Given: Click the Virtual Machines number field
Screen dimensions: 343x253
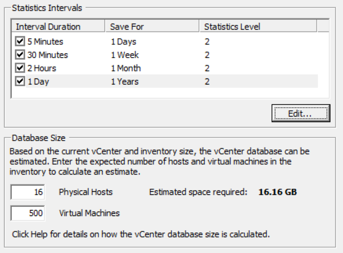Looking at the screenshot, I should pos(28,213).
